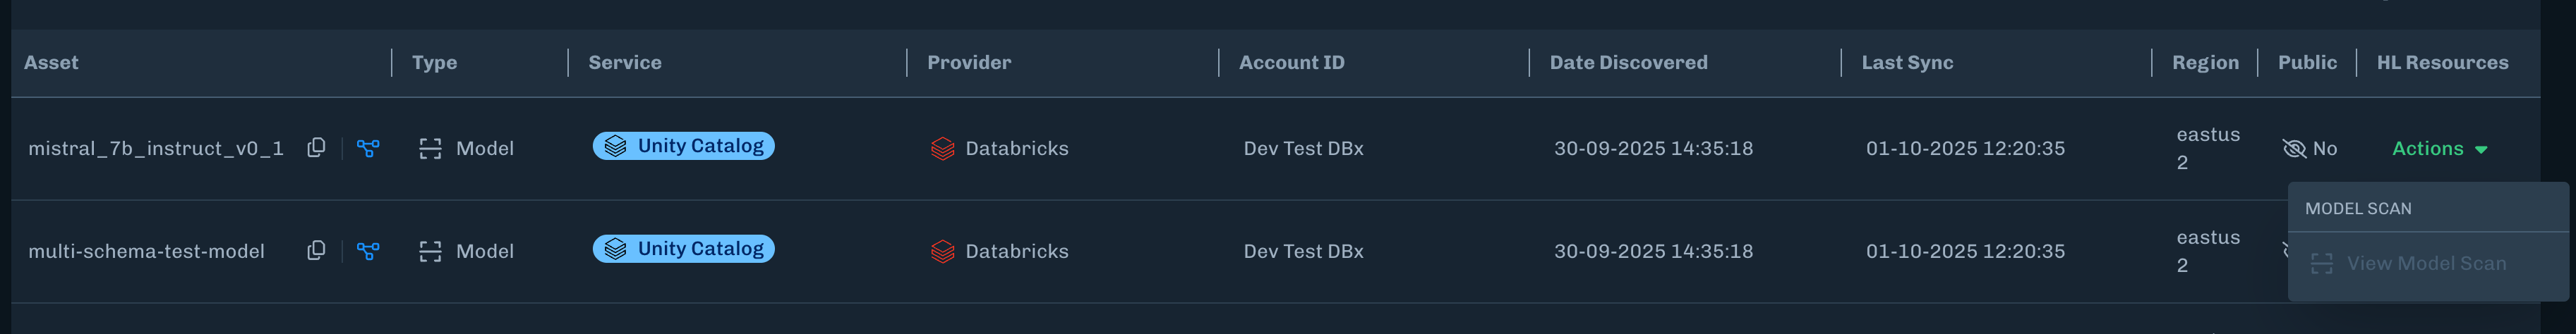This screenshot has height=334, width=2576.
Task: Click the Model type icon in multi-schema-test-model row
Action: (430, 252)
